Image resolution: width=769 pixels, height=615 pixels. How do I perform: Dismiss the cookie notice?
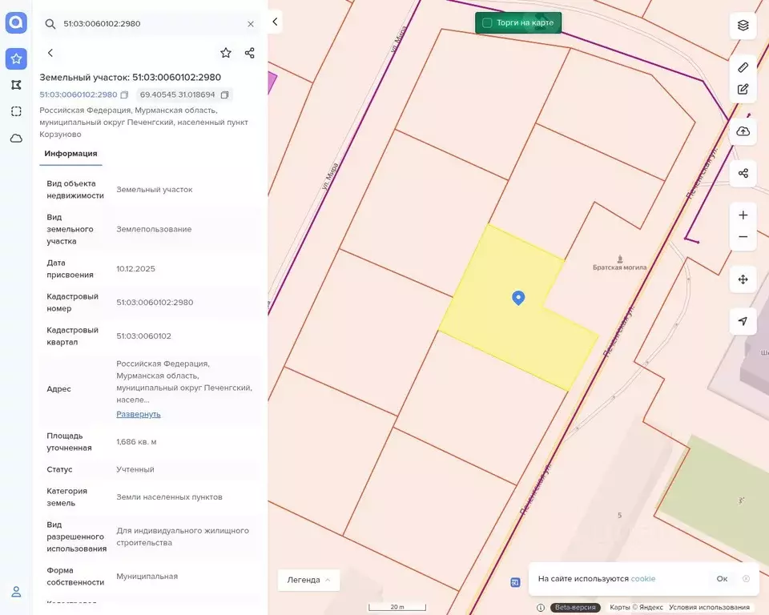[746, 579]
